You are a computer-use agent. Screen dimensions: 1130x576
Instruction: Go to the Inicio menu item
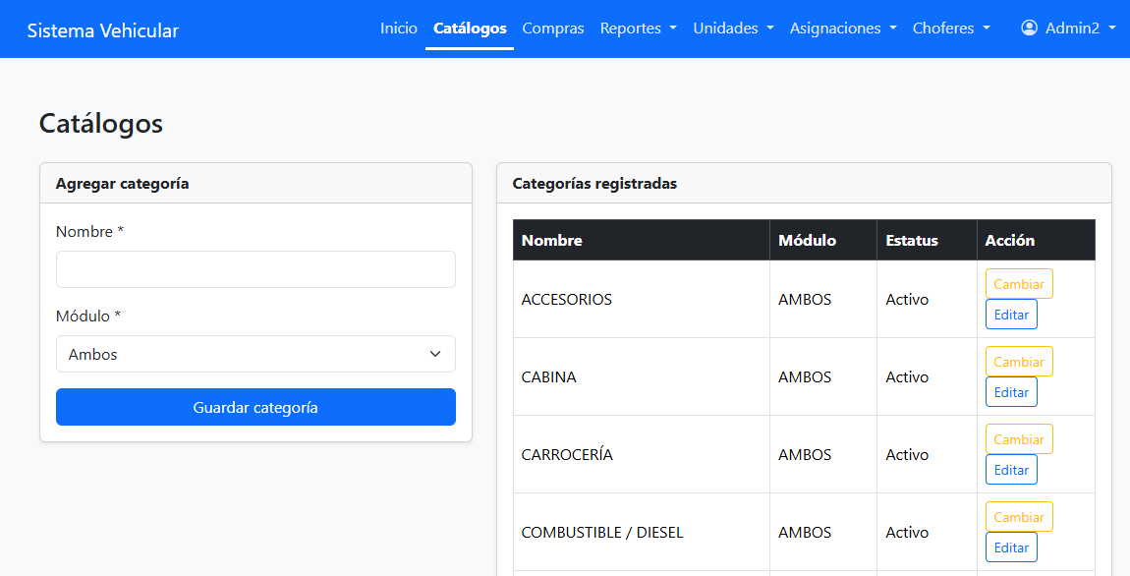tap(399, 29)
